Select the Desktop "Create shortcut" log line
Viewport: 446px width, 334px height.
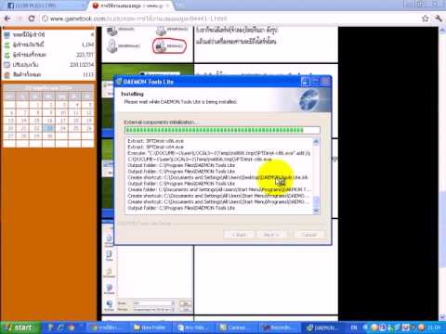218,177
